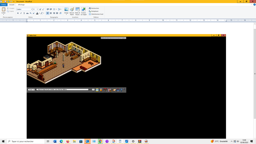Toggle italic formatting
The image size is (256, 144).
(x=21, y=13)
